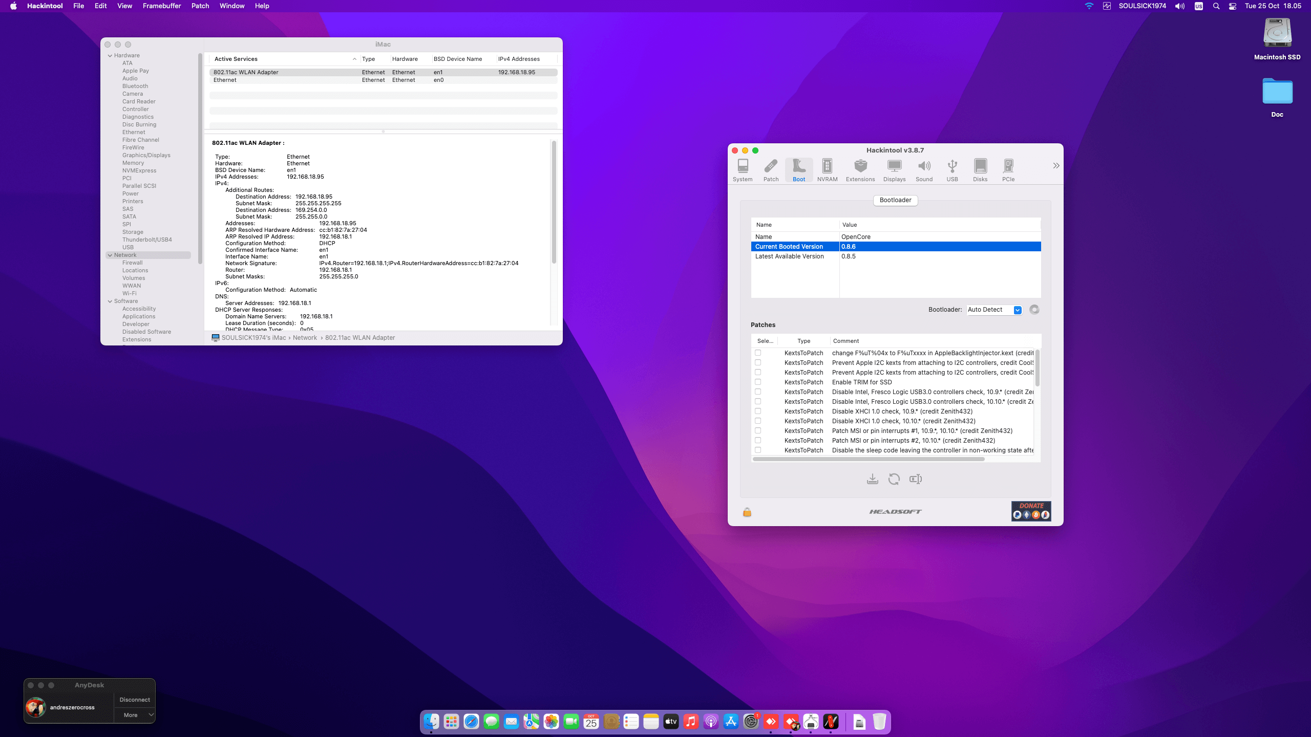This screenshot has width=1311, height=737.
Task: Click the Donate button in Hackintool
Action: point(1031,511)
